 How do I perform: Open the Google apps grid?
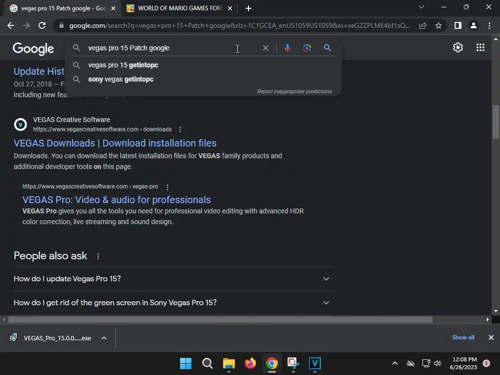coord(480,47)
